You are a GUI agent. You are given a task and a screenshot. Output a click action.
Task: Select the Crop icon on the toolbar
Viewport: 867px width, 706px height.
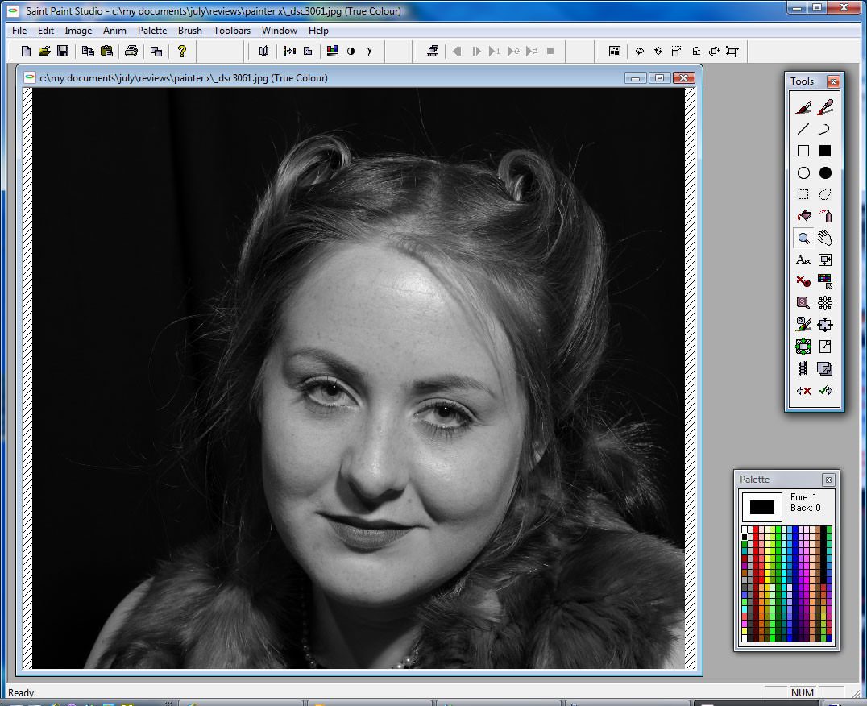[x=732, y=52]
